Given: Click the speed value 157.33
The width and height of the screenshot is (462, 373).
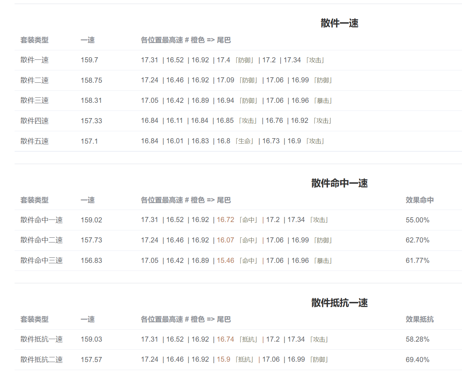Looking at the screenshot, I should [x=91, y=121].
